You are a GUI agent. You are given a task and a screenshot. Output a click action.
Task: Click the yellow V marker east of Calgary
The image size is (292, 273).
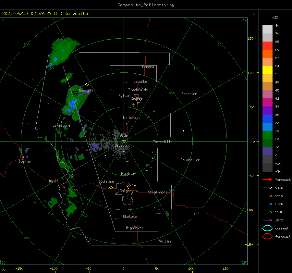tap(135, 186)
